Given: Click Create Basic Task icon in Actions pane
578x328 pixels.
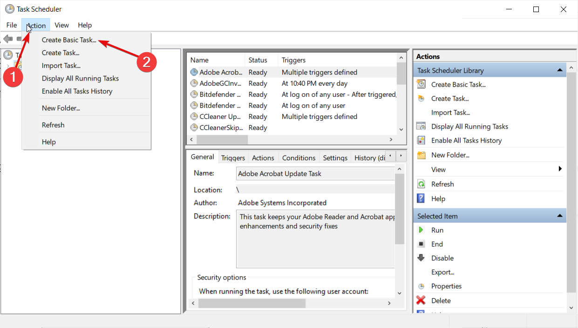Looking at the screenshot, I should [421, 84].
